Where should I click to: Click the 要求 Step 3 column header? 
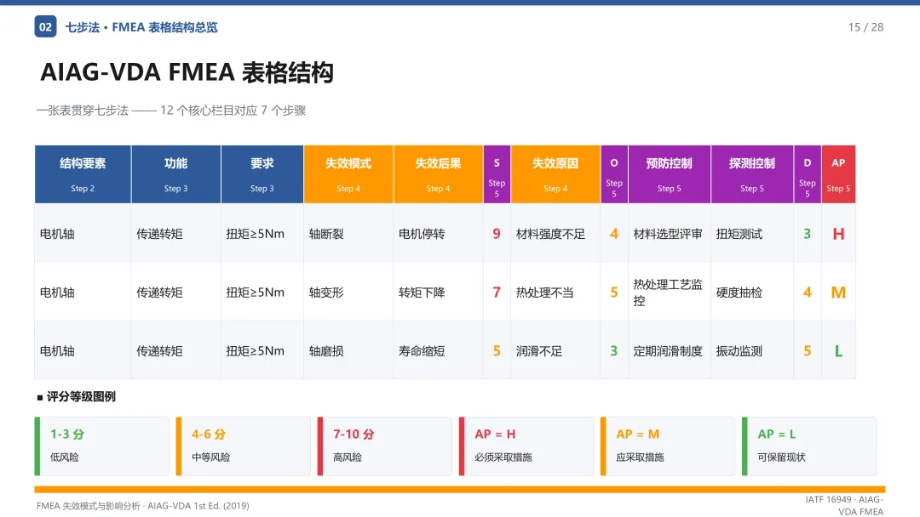coord(262,174)
